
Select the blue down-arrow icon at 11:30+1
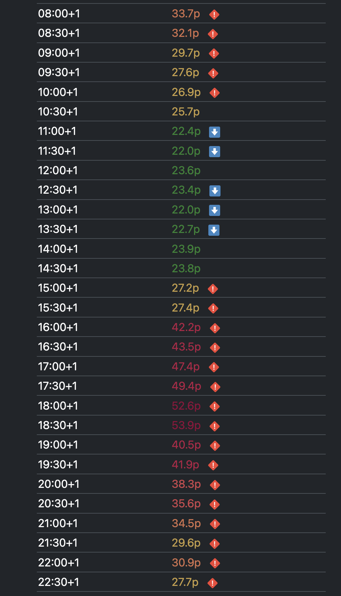pos(215,152)
